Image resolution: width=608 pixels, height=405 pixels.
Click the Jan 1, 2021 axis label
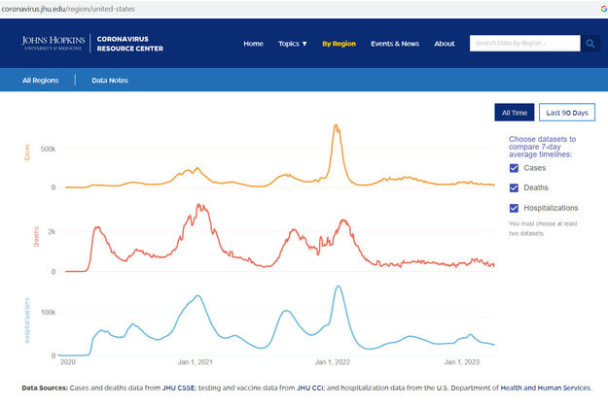(x=195, y=362)
